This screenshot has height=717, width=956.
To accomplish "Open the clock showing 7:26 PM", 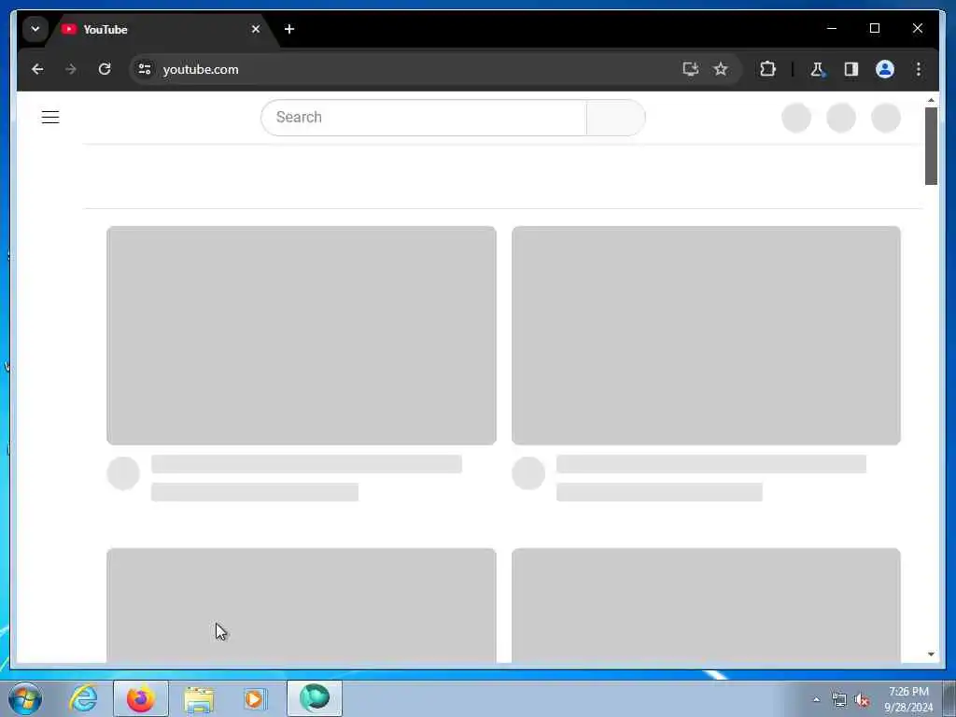I will click(908, 699).
